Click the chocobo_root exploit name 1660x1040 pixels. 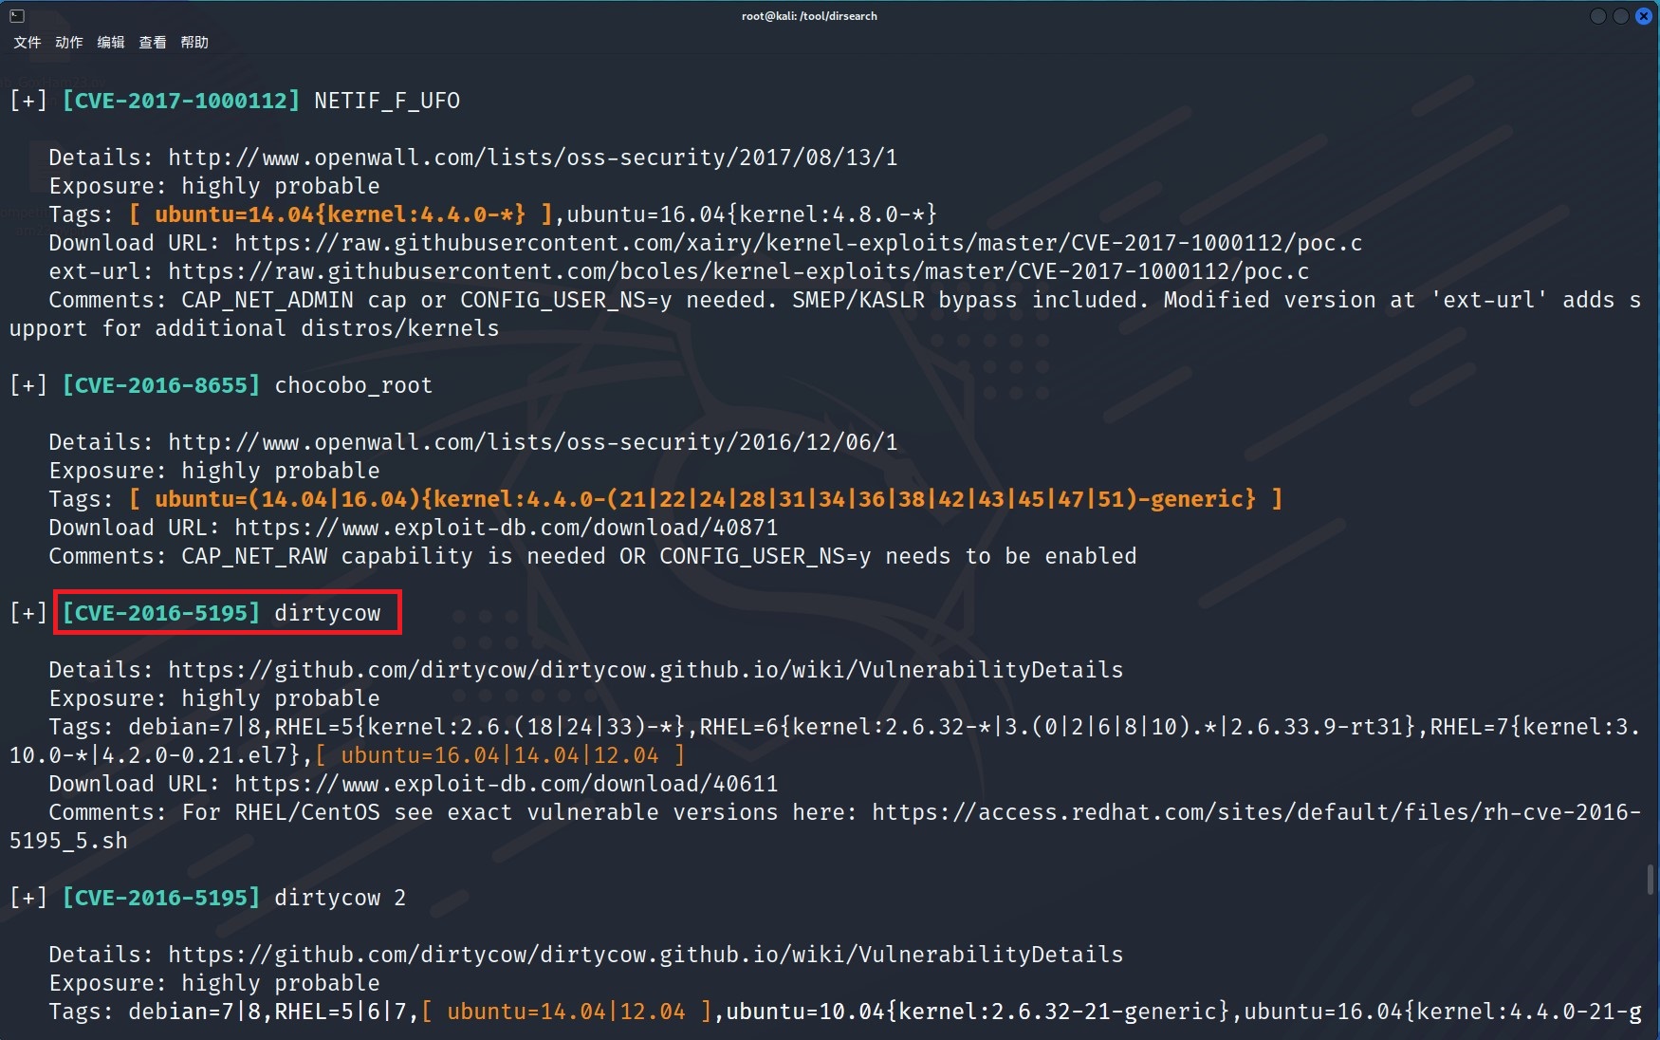tap(354, 385)
